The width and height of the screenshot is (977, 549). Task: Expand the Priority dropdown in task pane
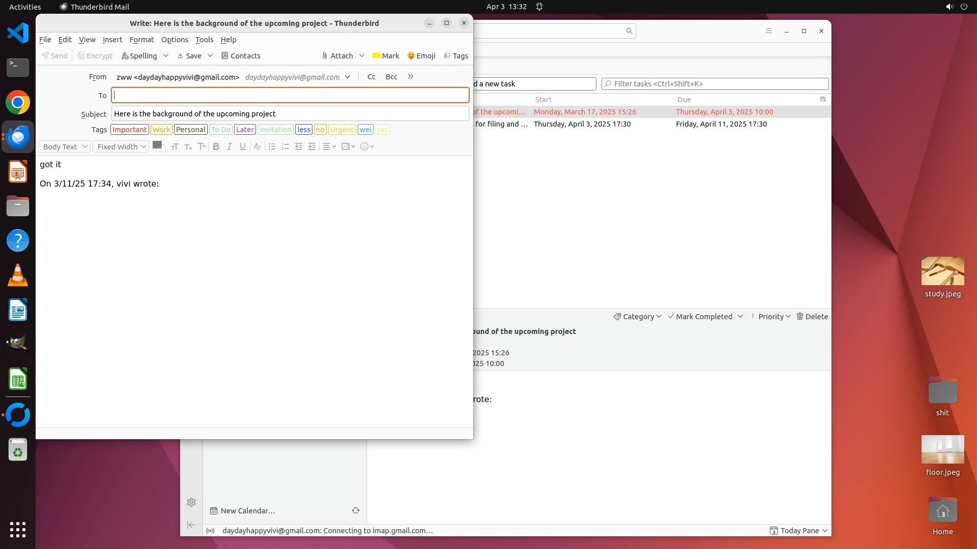coord(774,316)
